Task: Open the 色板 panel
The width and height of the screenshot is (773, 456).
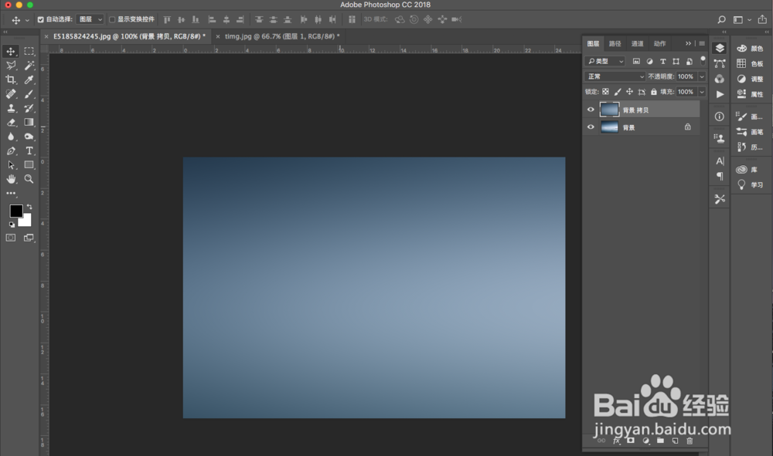Action: pos(750,63)
